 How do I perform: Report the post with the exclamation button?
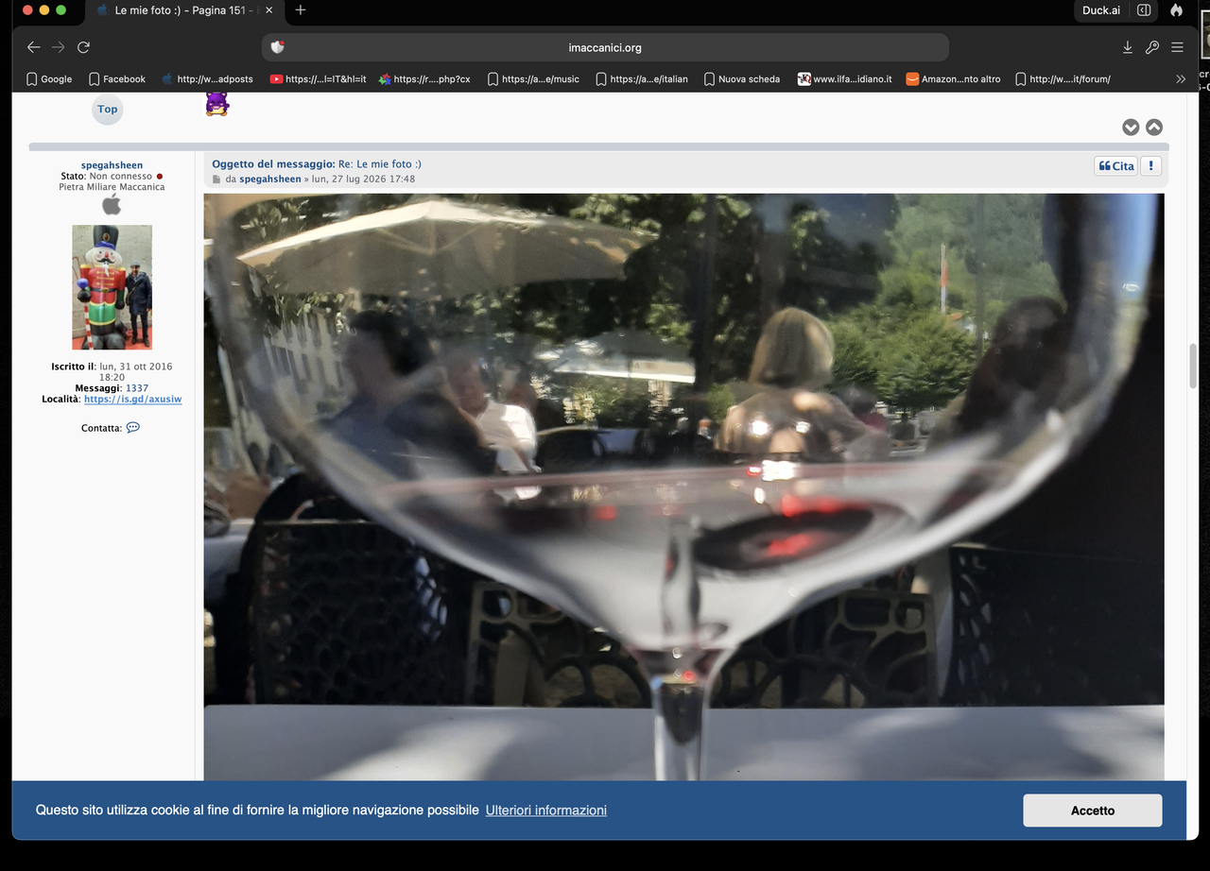(x=1150, y=166)
